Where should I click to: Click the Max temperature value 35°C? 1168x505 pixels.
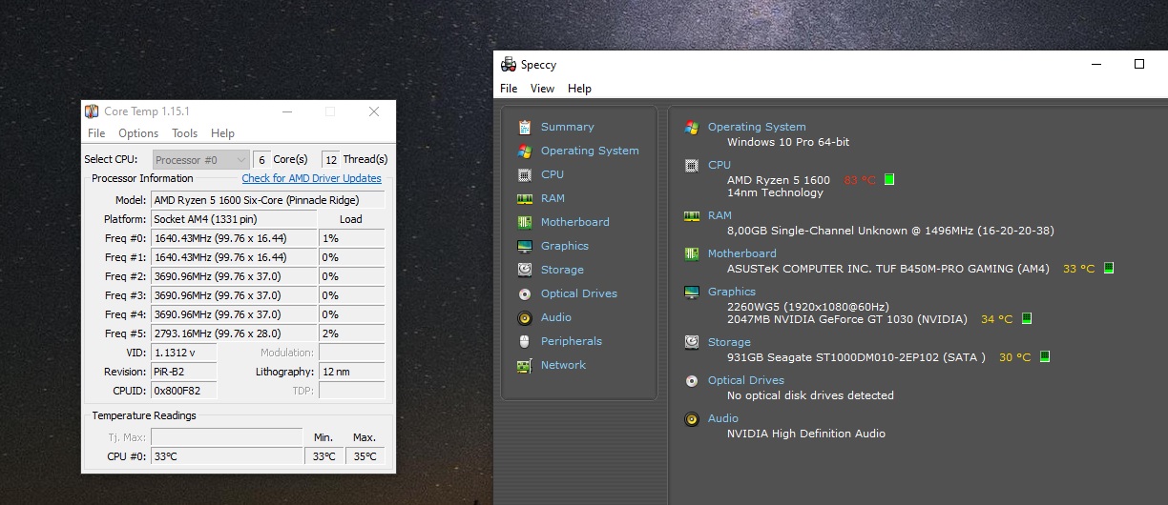[x=365, y=456]
